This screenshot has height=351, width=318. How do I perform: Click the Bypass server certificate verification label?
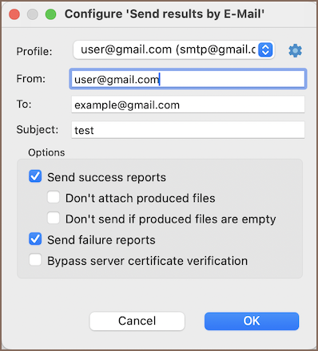coord(148,261)
